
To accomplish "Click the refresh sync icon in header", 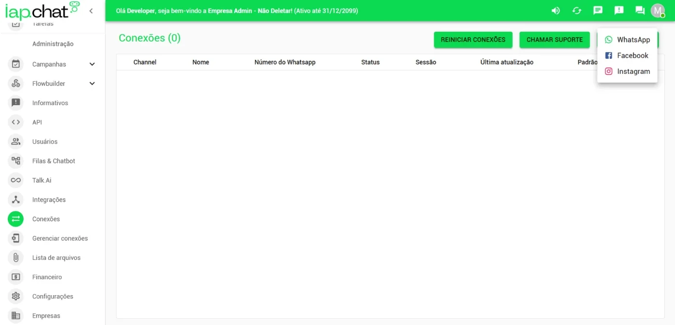I will tap(577, 11).
